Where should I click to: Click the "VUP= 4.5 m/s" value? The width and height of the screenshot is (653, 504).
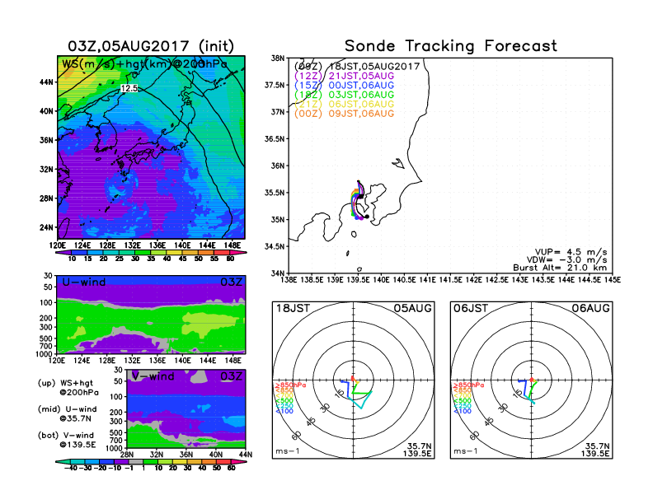point(571,253)
